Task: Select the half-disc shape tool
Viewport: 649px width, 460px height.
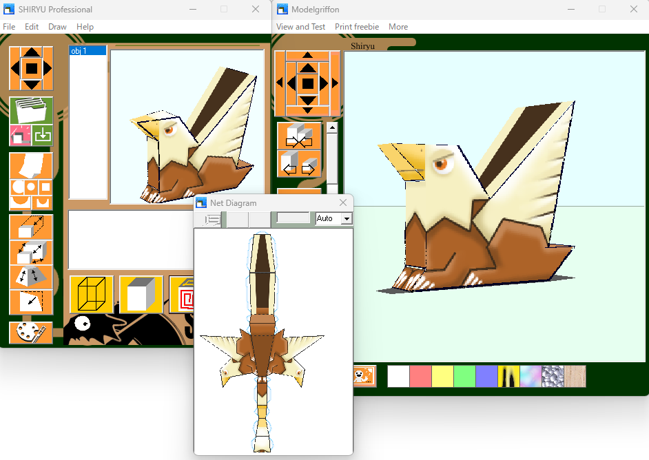Action: 20,202
